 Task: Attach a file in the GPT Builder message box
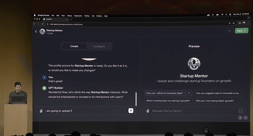pyautogui.click(x=41, y=111)
